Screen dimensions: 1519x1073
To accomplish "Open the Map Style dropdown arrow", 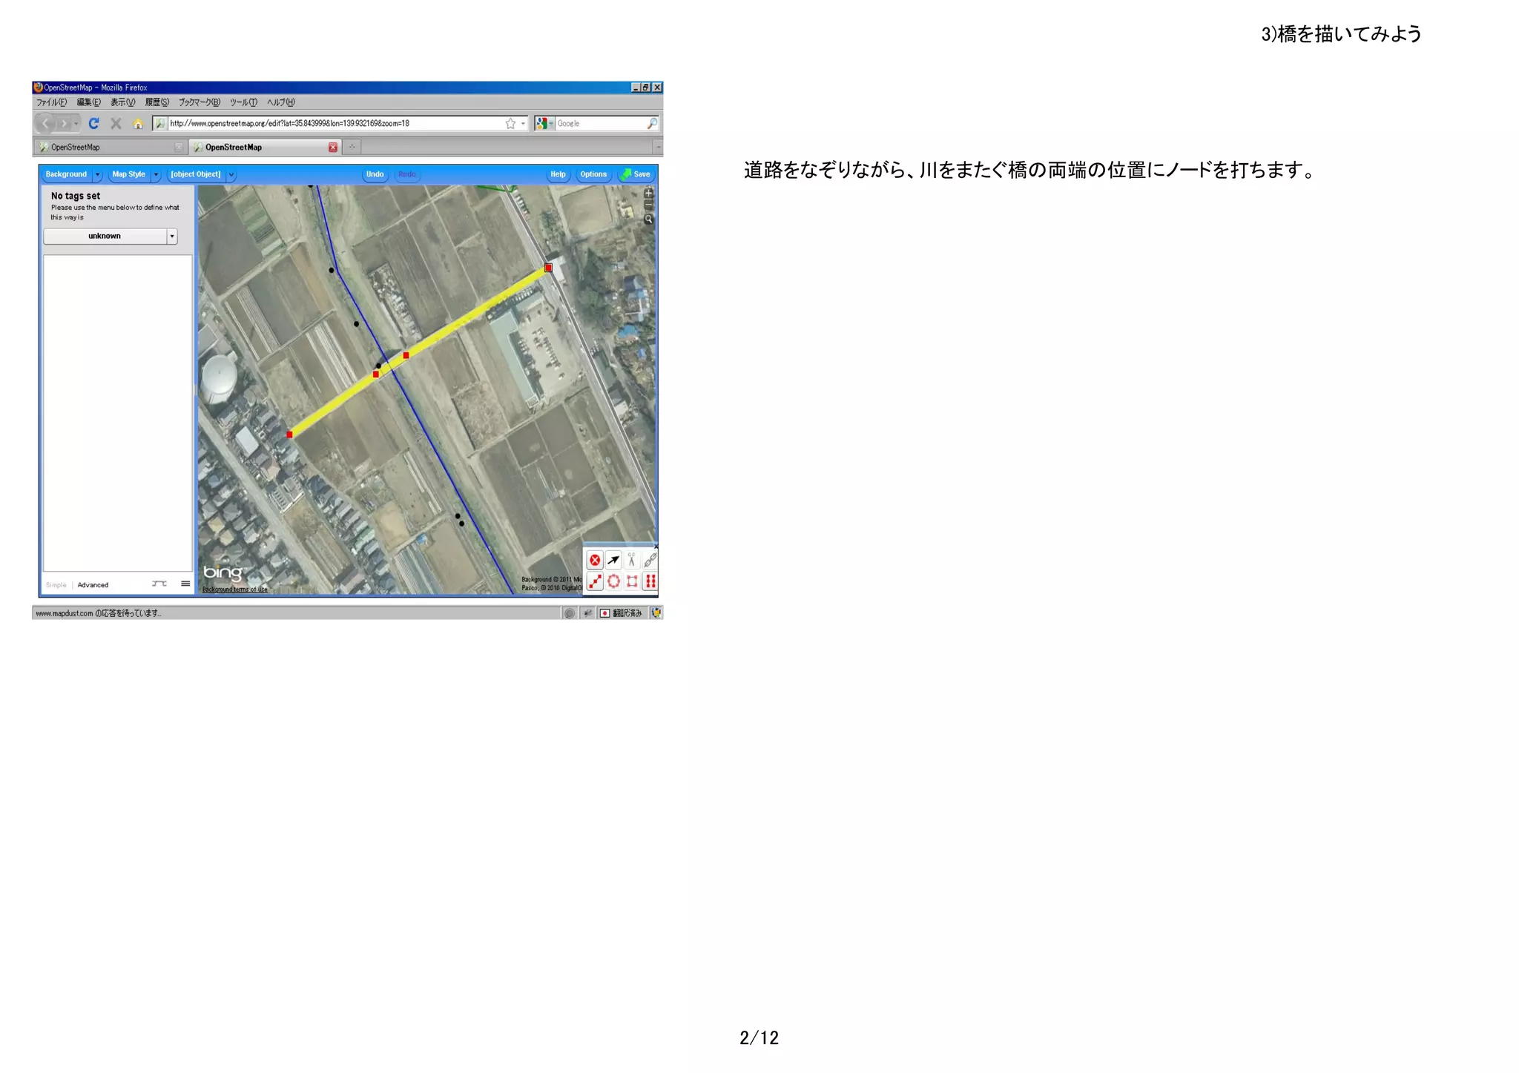I will coord(156,175).
